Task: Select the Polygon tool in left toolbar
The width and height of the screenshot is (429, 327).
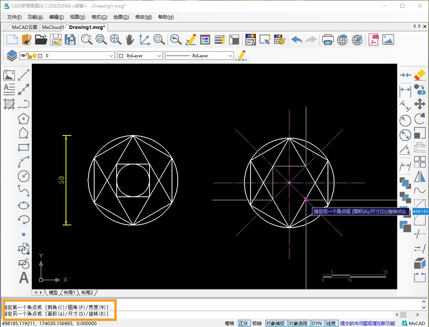Action: point(24,118)
